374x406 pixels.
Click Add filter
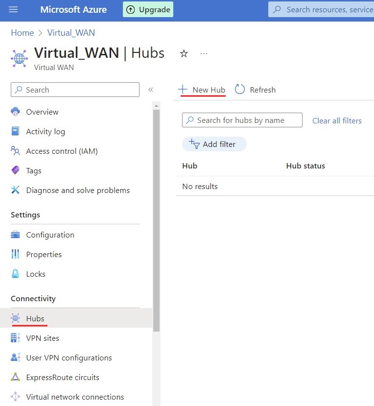coord(214,144)
